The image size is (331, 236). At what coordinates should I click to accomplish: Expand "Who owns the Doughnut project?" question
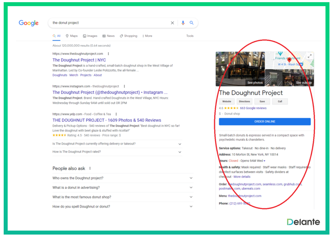pos(191,178)
